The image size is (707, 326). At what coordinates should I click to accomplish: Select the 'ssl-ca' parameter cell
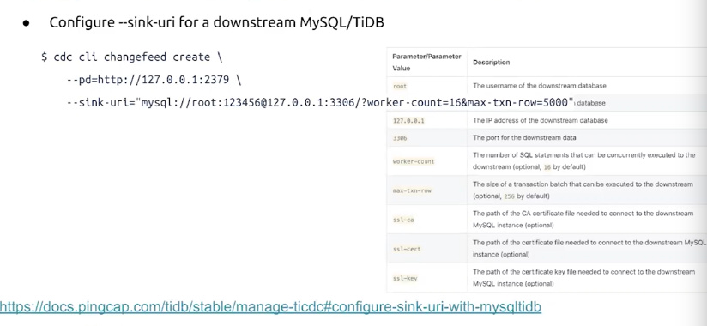[403, 220]
